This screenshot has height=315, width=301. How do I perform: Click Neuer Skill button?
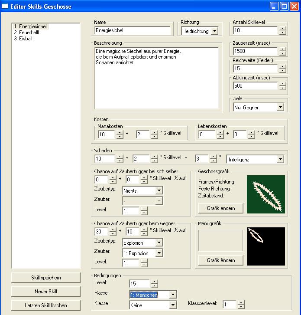pyautogui.click(x=46, y=292)
